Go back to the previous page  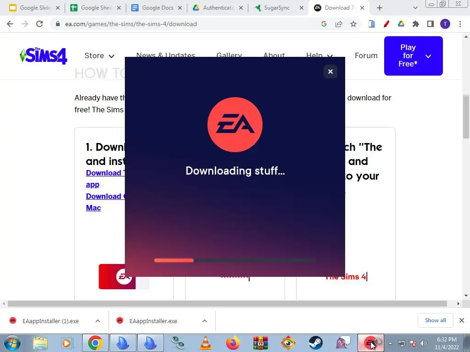(10, 24)
